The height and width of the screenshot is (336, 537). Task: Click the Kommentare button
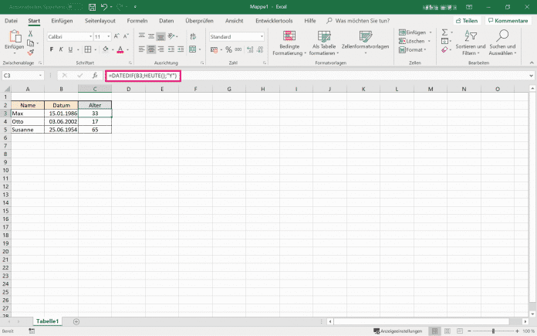pos(508,21)
